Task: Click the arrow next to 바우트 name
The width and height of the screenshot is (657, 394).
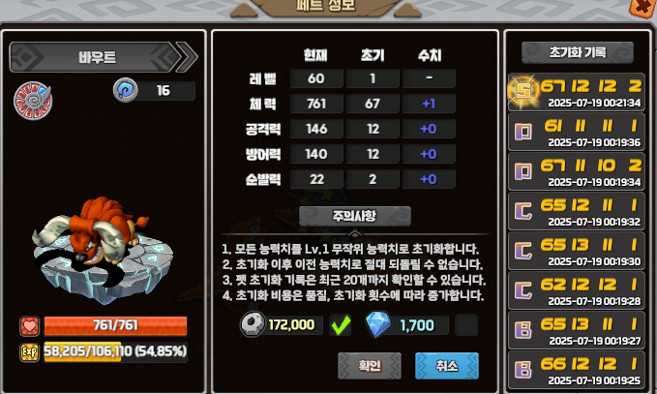Action: [187, 56]
